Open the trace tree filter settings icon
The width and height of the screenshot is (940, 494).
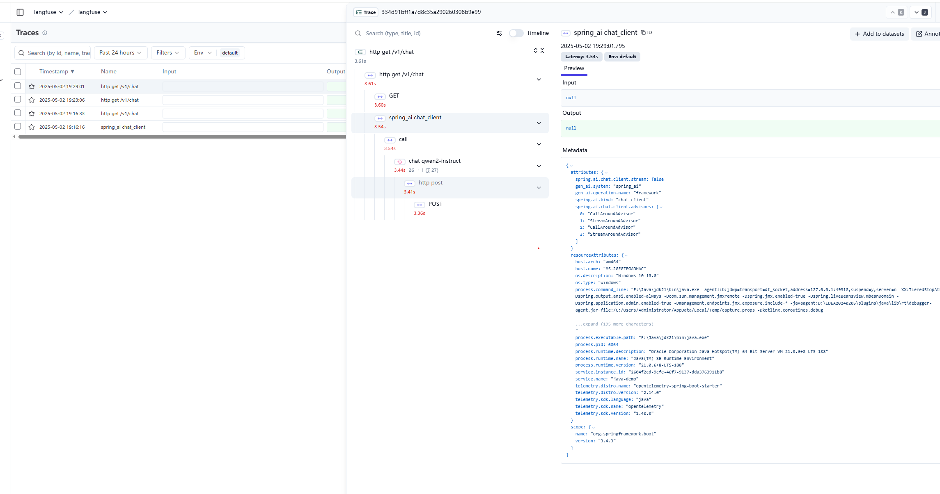pyautogui.click(x=499, y=33)
